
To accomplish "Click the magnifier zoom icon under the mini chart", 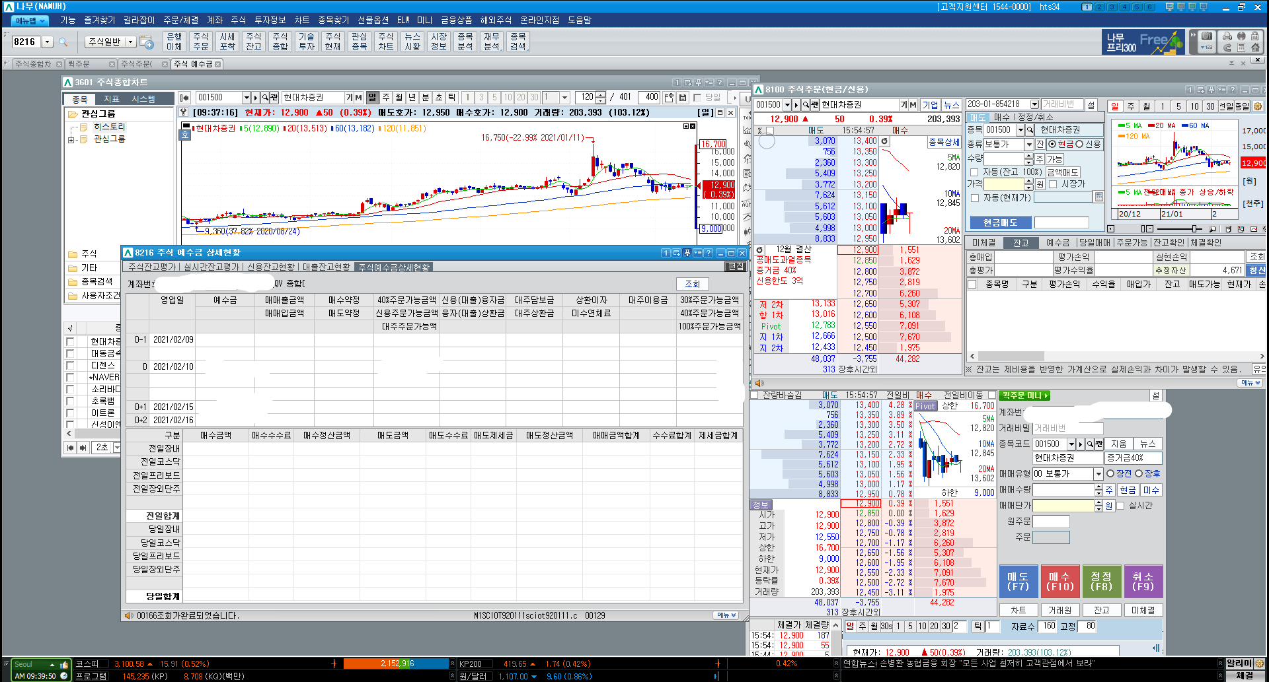I will [1213, 229].
